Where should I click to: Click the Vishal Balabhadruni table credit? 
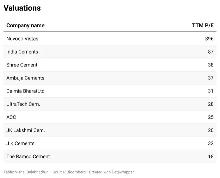click(x=32, y=172)
